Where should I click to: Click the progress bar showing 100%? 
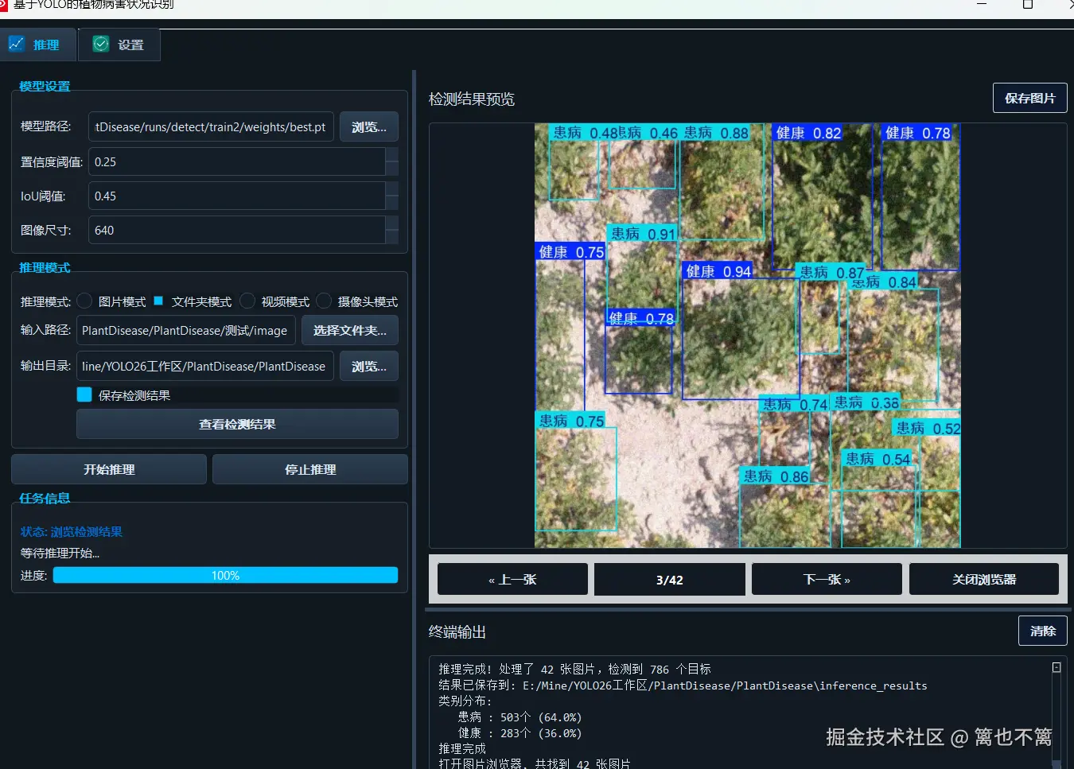tap(225, 575)
